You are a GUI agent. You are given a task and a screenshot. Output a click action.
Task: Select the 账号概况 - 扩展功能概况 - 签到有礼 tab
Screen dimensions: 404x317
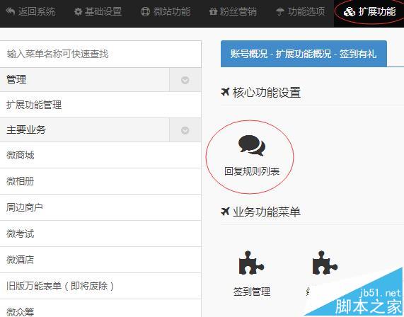click(x=304, y=54)
